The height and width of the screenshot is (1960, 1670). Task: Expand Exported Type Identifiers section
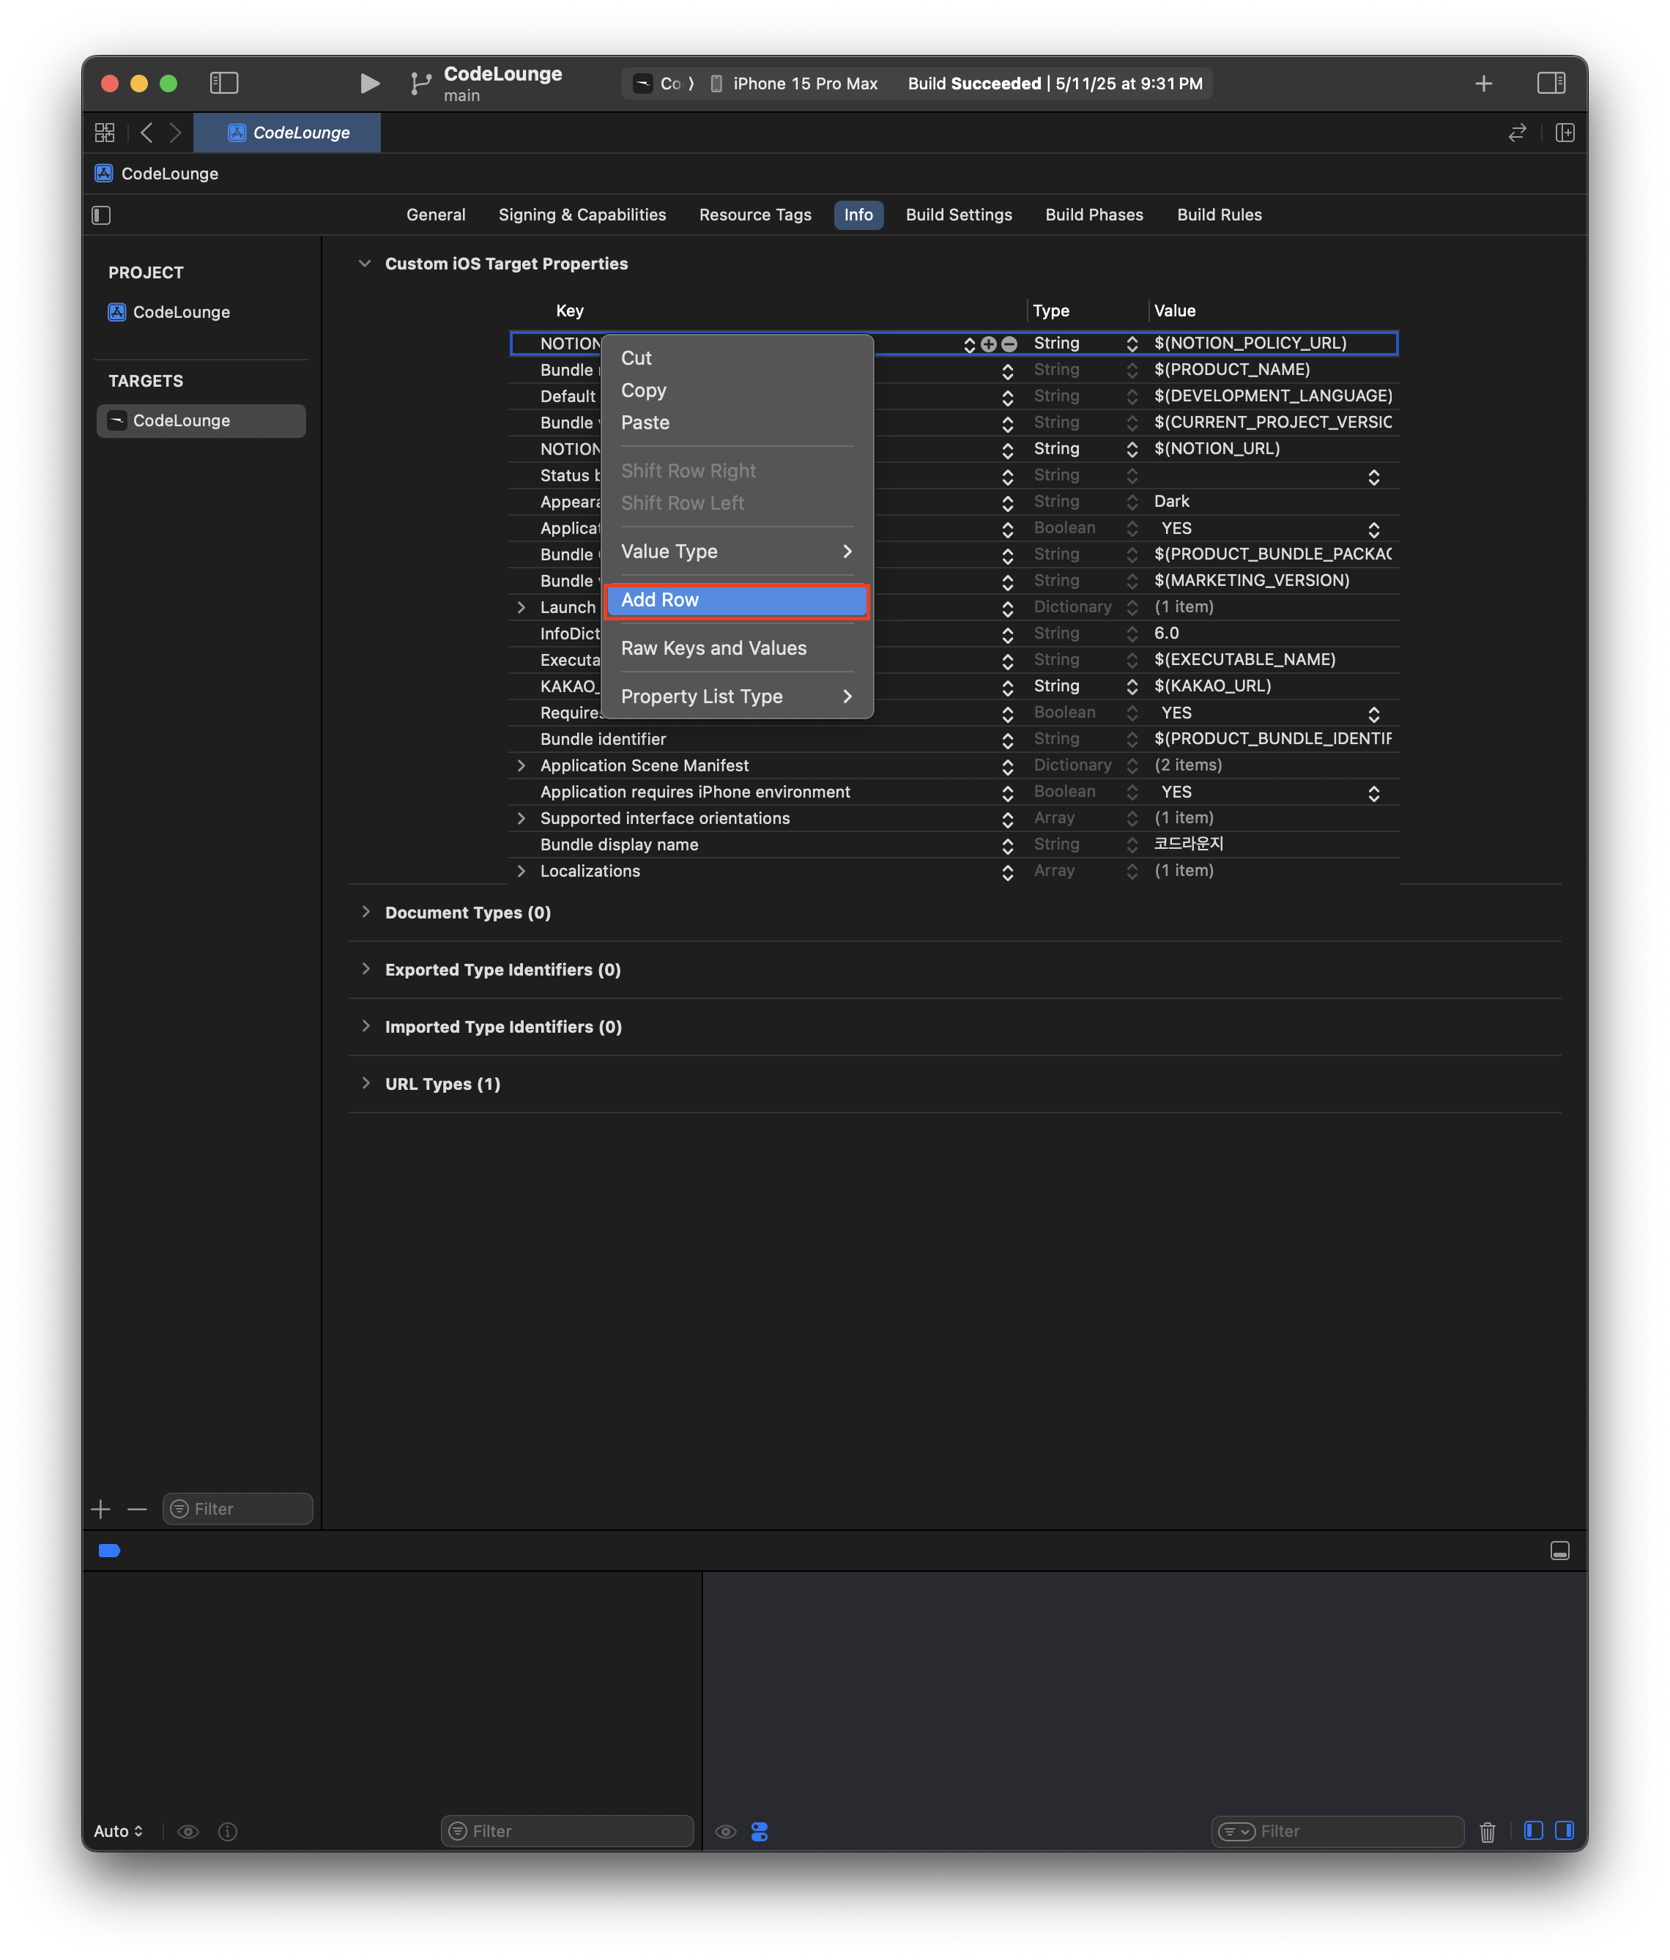(x=365, y=969)
